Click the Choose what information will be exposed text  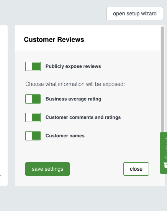pos(75,84)
